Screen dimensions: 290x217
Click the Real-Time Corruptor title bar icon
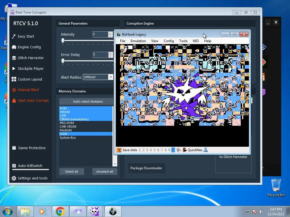coord(12,12)
